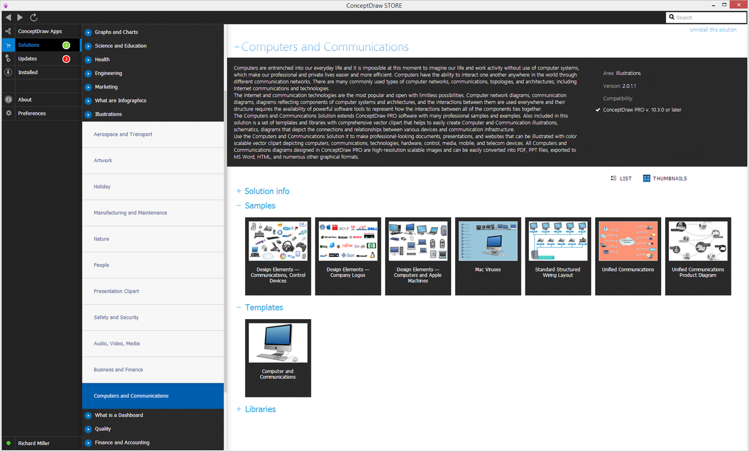Collapse the Templates section
Viewport: 749px width, 452px height.
[x=239, y=307]
